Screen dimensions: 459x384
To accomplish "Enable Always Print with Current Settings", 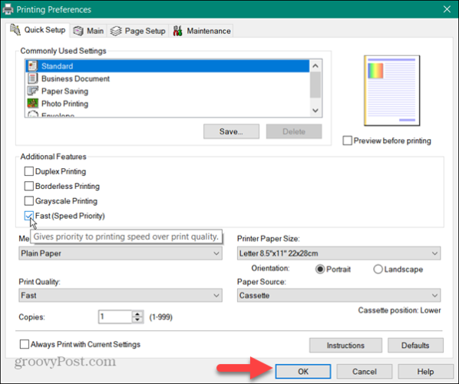I will coord(25,344).
